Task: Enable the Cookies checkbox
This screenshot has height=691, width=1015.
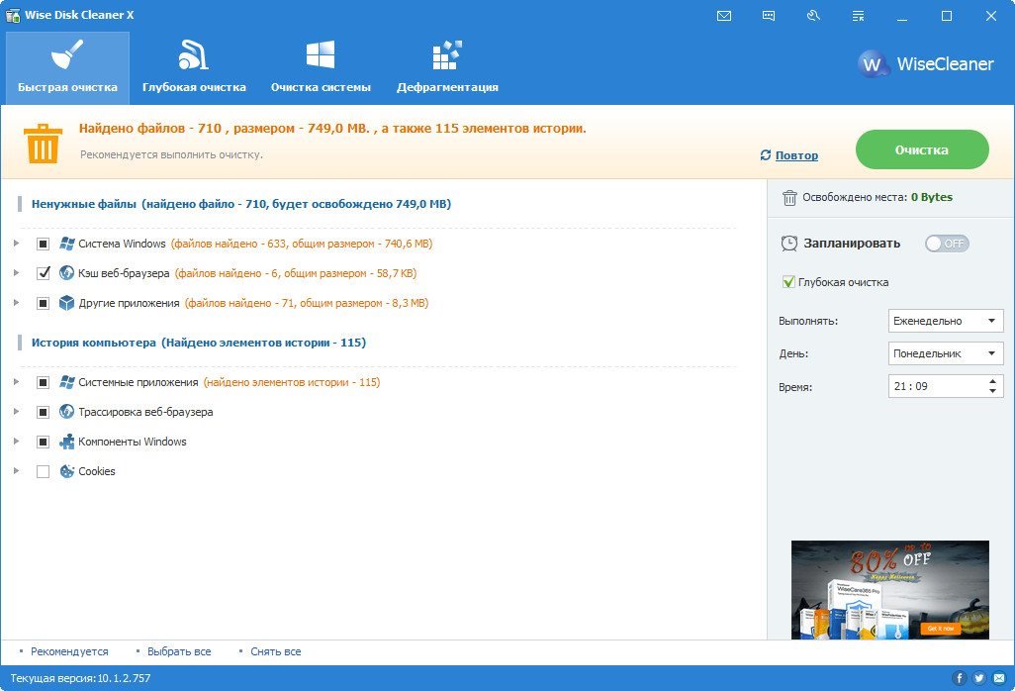Action: click(43, 471)
